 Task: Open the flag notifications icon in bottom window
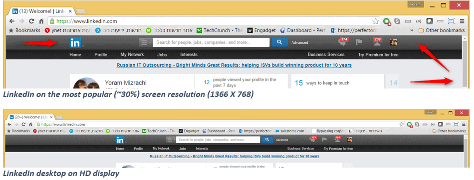pyautogui.click(x=325, y=139)
